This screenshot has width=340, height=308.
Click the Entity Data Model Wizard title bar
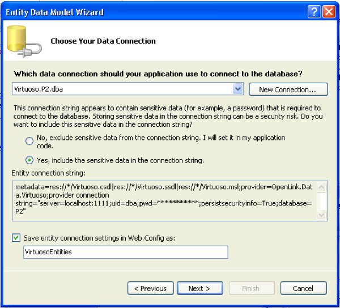tap(142, 11)
